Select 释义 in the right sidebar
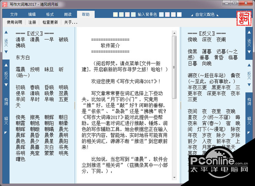255x186 pixels. (249, 120)
